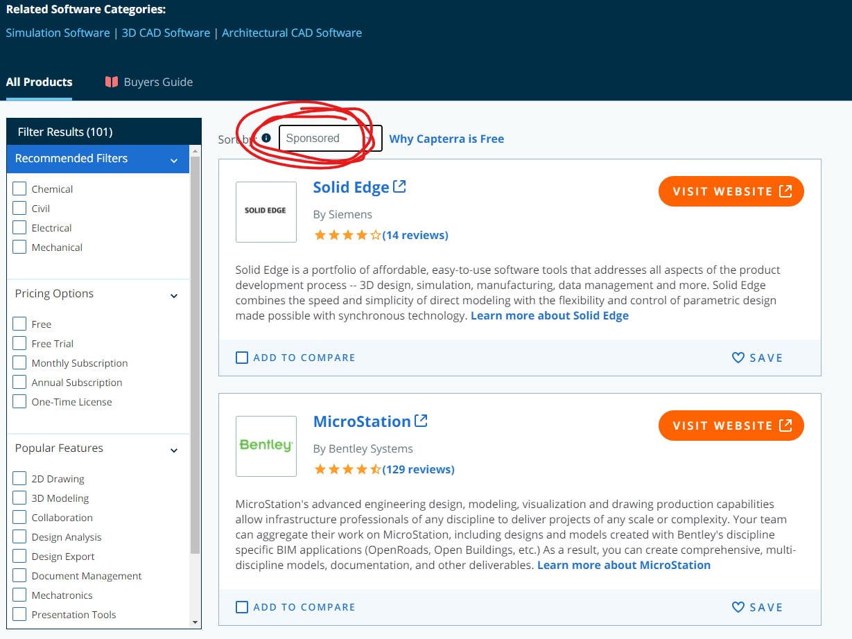Check the Document Management filter
This screenshot has height=639, width=852.
coord(19,575)
